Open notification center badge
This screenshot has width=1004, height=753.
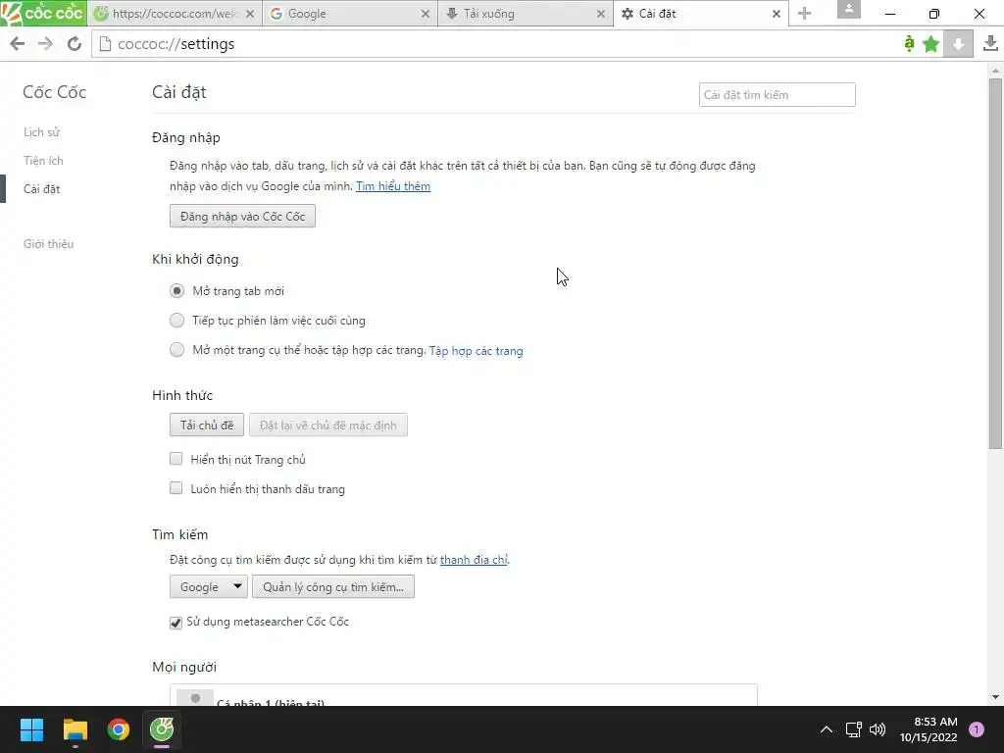[x=977, y=729]
